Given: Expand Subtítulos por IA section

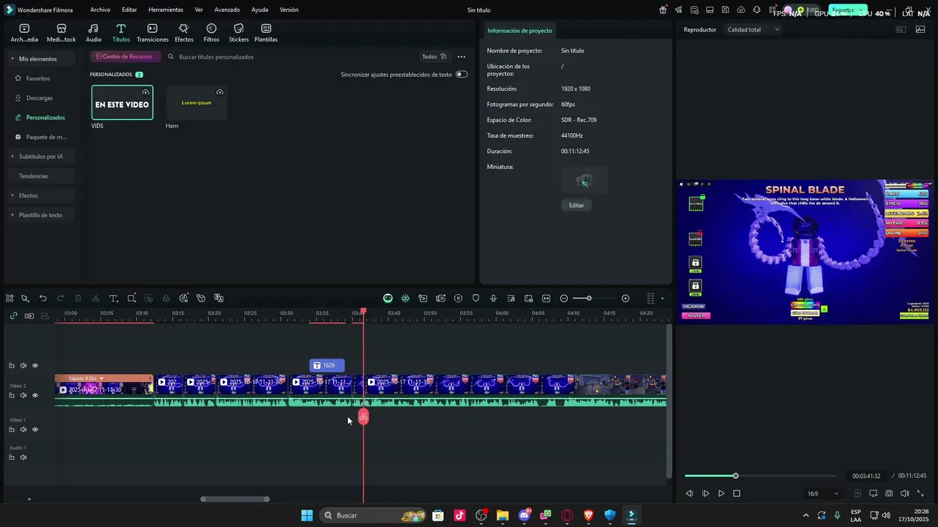Looking at the screenshot, I should [41, 157].
